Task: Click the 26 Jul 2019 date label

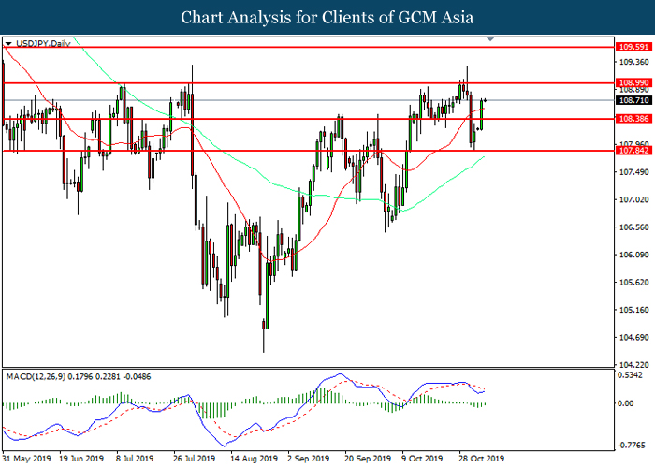Action: pos(194,459)
